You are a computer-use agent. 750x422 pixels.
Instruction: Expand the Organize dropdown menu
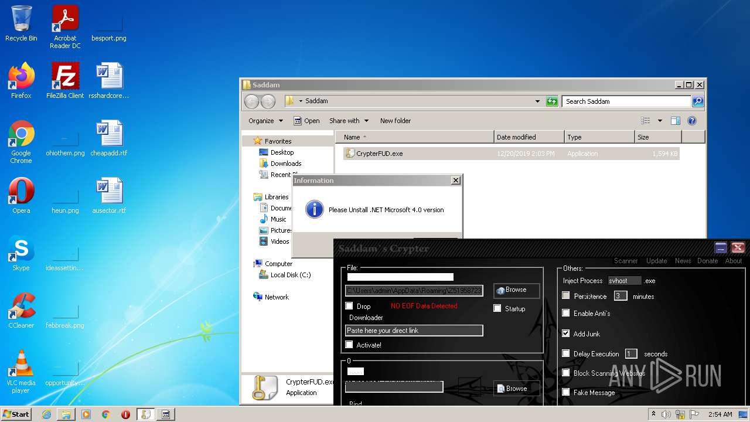pyautogui.click(x=265, y=121)
